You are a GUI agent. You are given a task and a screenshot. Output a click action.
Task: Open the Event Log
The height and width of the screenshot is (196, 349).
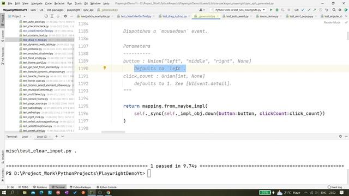click(335, 187)
